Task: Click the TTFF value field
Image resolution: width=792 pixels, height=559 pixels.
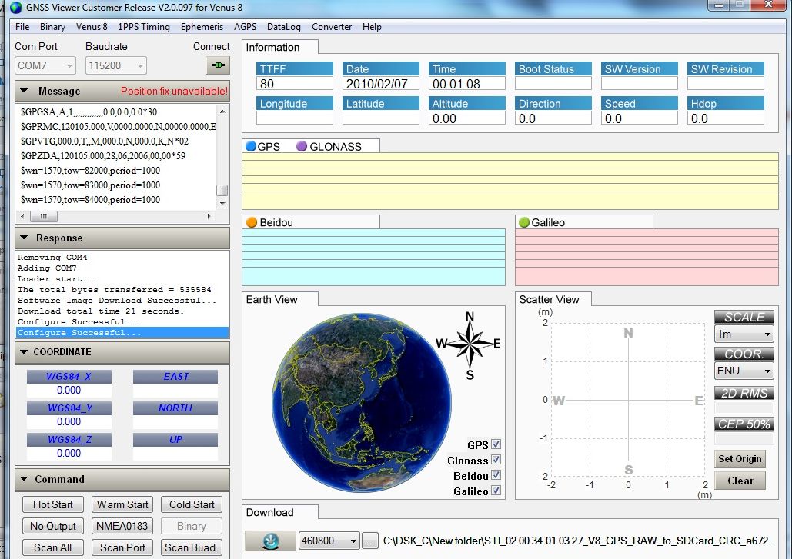Action: coord(295,84)
